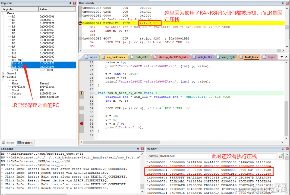Click the PUSH instruction line in Disassembly
This screenshot has height=195, width=290.
point(183,23)
